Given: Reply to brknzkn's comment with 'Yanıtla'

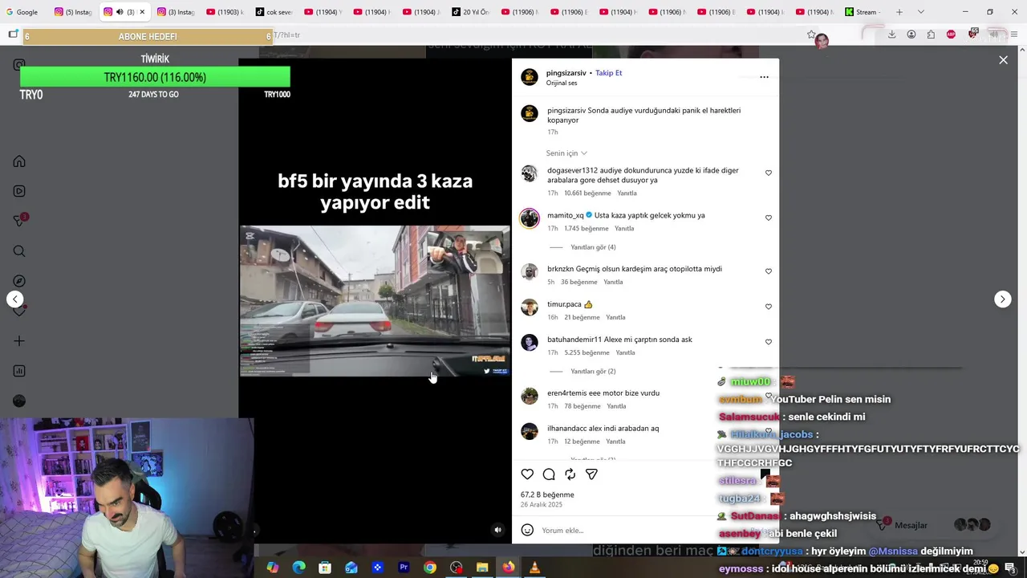Looking at the screenshot, I should coord(613,283).
